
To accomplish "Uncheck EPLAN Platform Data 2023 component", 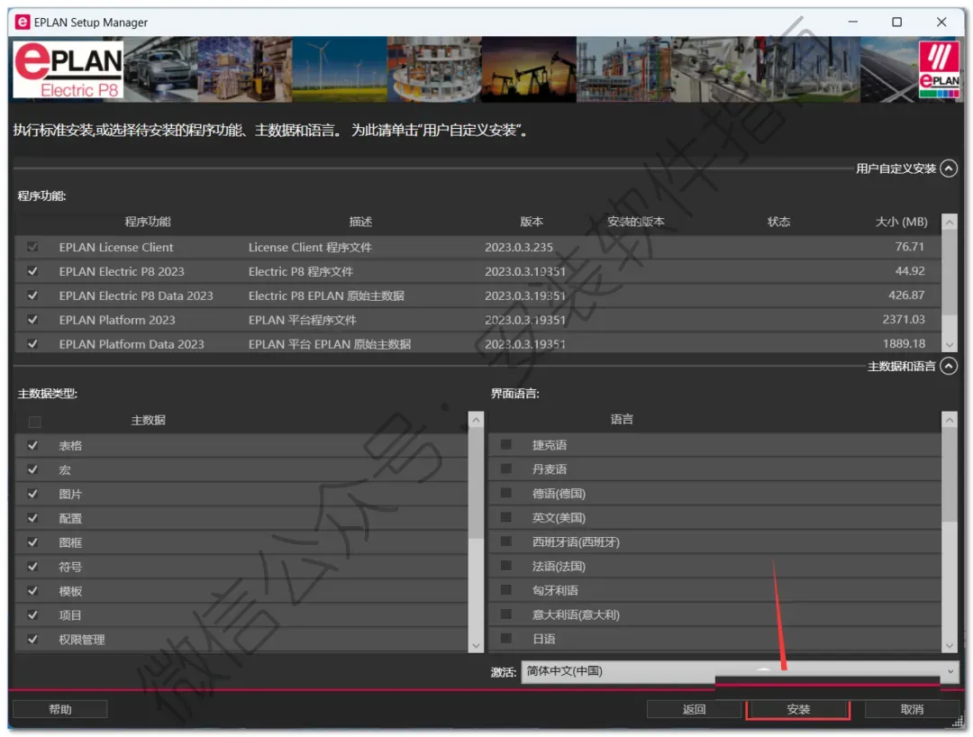I will (x=33, y=343).
